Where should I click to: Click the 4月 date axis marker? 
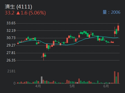(38, 86)
